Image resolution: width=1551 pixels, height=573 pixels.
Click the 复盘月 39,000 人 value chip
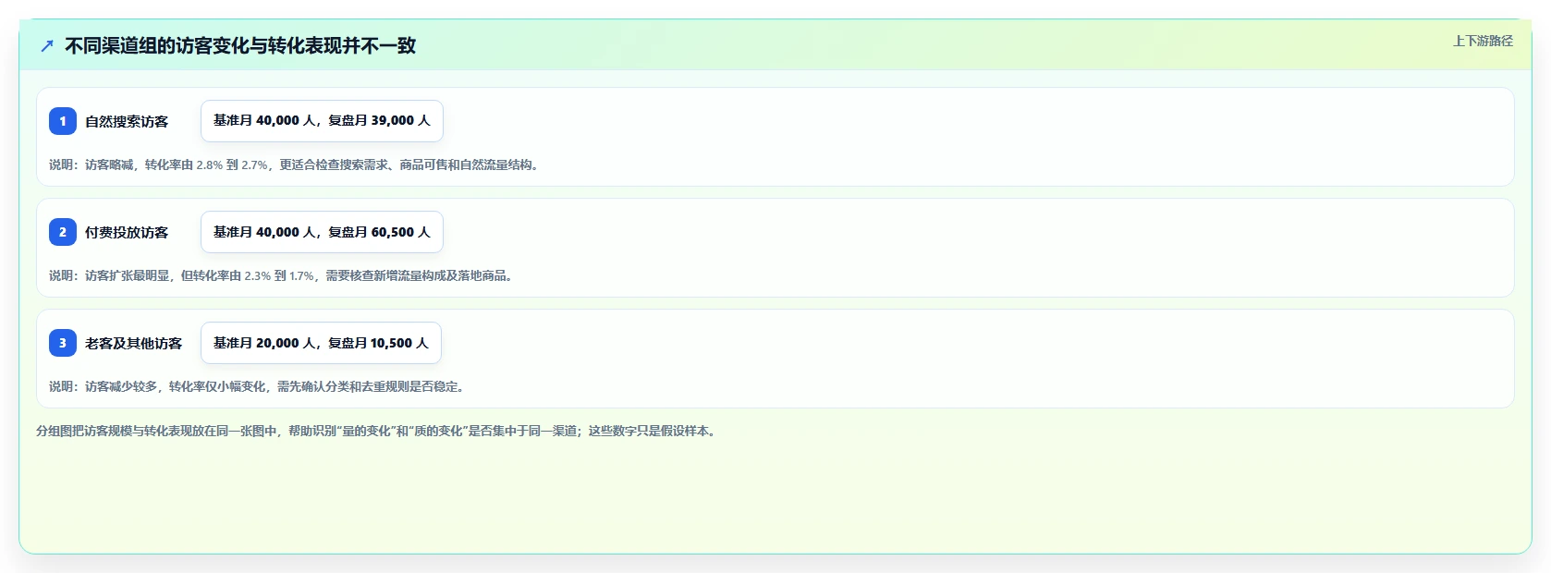tap(322, 121)
